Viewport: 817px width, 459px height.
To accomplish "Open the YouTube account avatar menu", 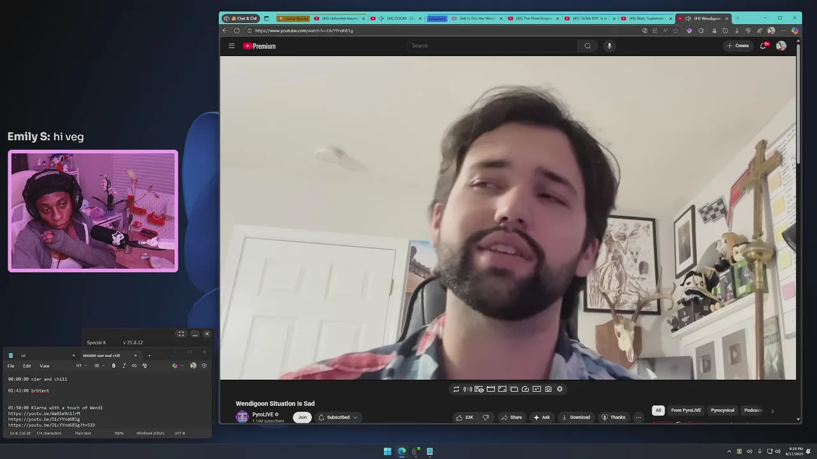I will 781,46.
